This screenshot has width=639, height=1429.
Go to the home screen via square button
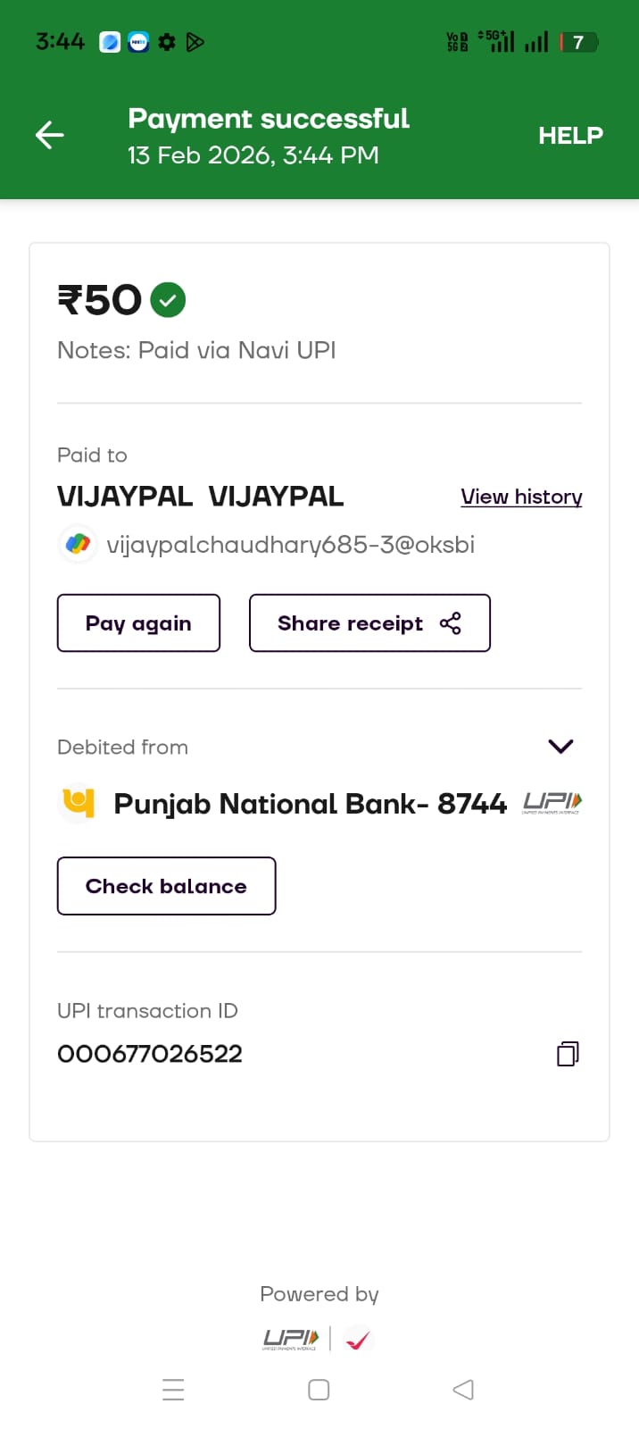click(319, 1390)
